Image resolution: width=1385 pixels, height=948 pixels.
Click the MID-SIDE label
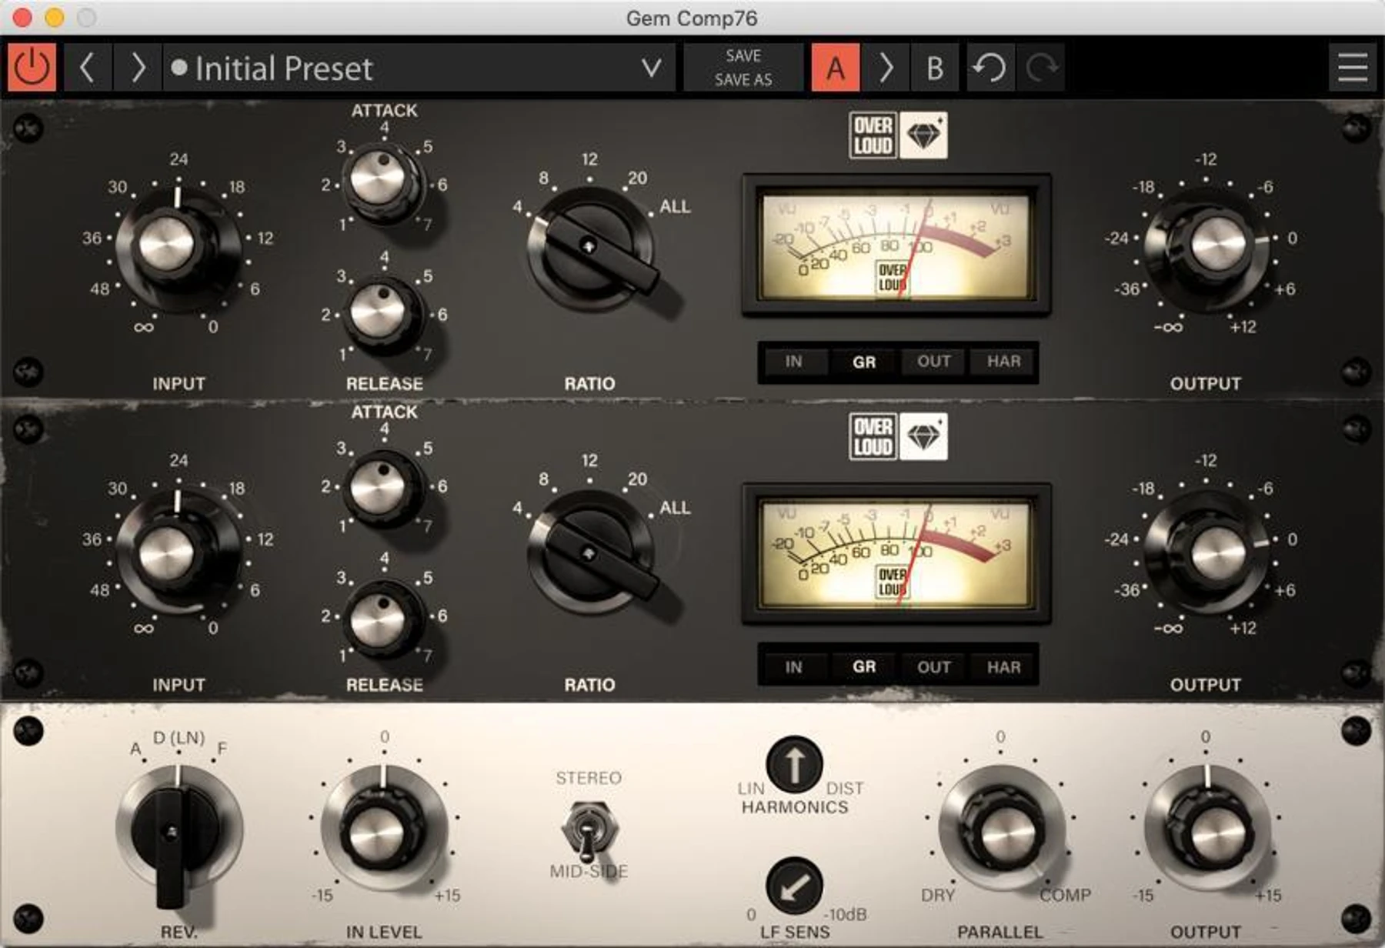(589, 871)
